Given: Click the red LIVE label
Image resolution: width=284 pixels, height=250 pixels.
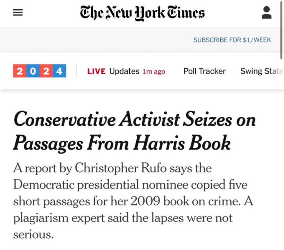Looking at the screenshot, I should 96,71.
